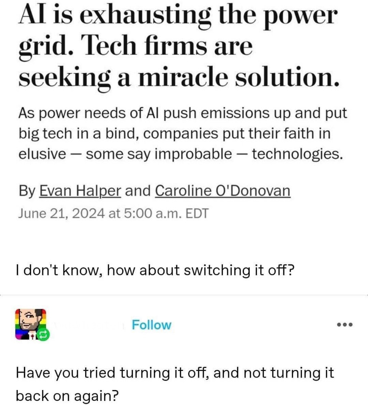Click the subheading line starting "As power needs"
The height and width of the screenshot is (405, 368).
[x=183, y=114]
